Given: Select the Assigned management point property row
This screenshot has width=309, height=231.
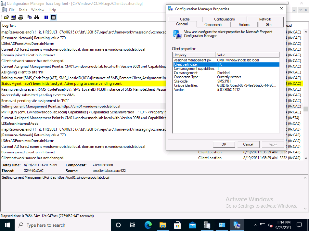Looking at the screenshot, I should tap(226, 60).
